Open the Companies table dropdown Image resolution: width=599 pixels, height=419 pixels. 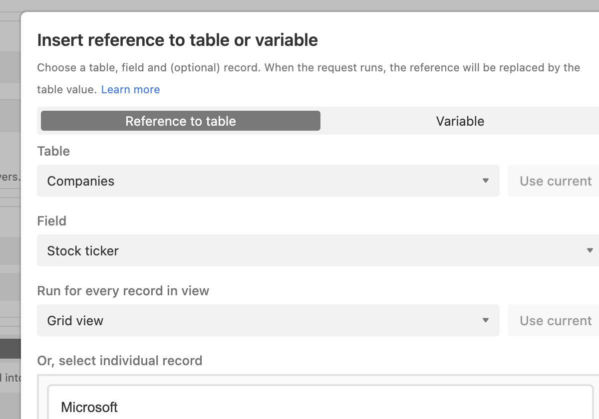coord(268,181)
